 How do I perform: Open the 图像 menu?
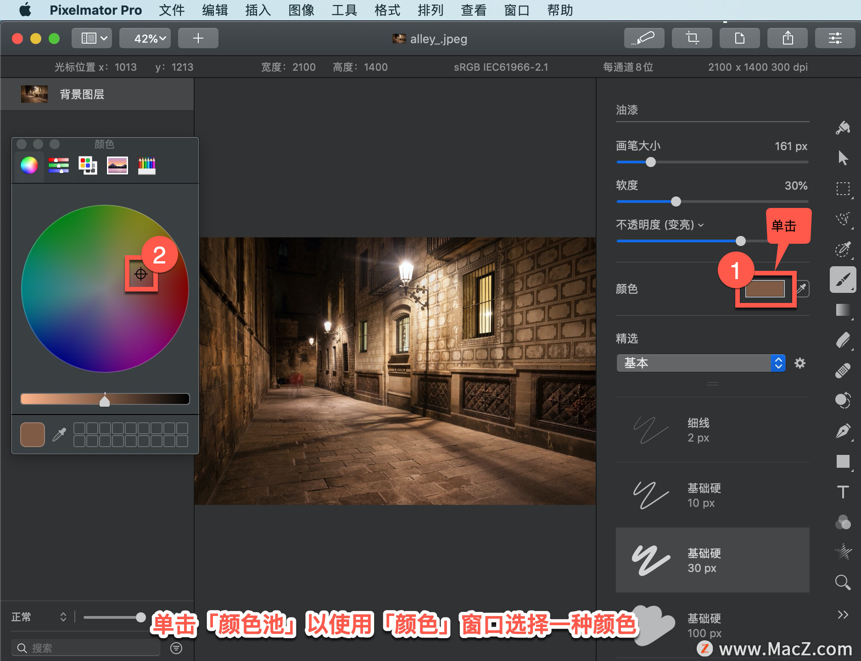pyautogui.click(x=301, y=10)
